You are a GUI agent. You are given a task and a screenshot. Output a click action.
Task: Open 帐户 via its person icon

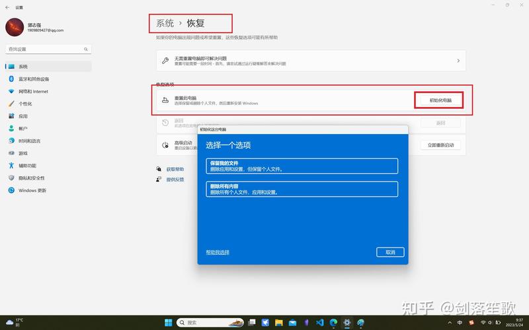(11, 128)
